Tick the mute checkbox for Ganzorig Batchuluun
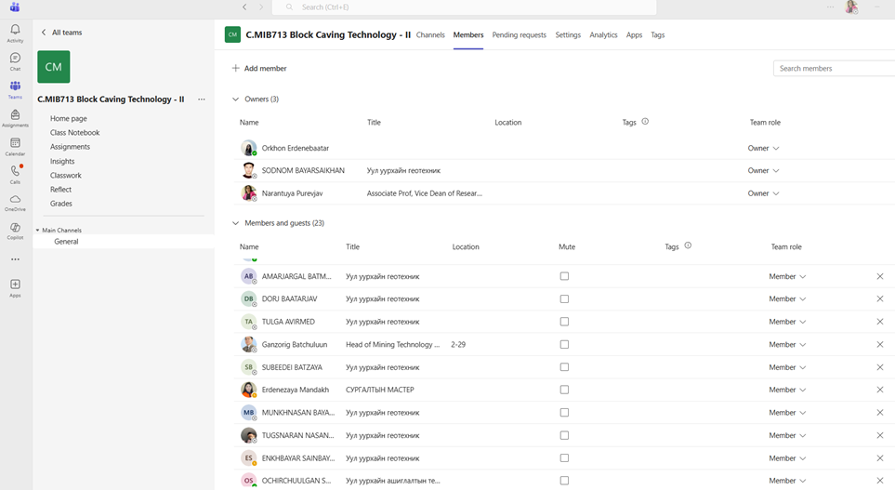Image resolution: width=895 pixels, height=490 pixels. coord(564,344)
